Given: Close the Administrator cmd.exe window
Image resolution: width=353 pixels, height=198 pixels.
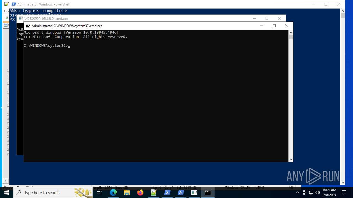Looking at the screenshot, I should pyautogui.click(x=287, y=26).
